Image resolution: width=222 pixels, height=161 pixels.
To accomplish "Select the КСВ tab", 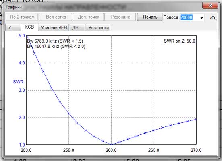I will 29,27.
